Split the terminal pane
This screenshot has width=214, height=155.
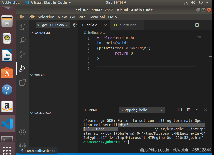(180, 110)
